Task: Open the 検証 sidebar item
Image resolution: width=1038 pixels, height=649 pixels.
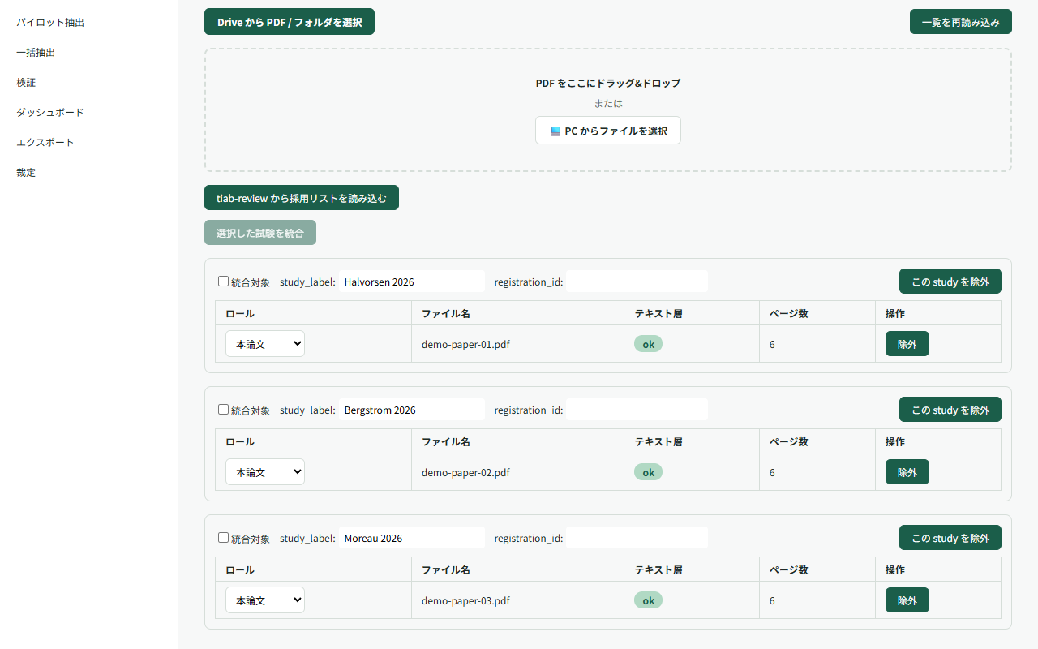Action: (x=26, y=83)
